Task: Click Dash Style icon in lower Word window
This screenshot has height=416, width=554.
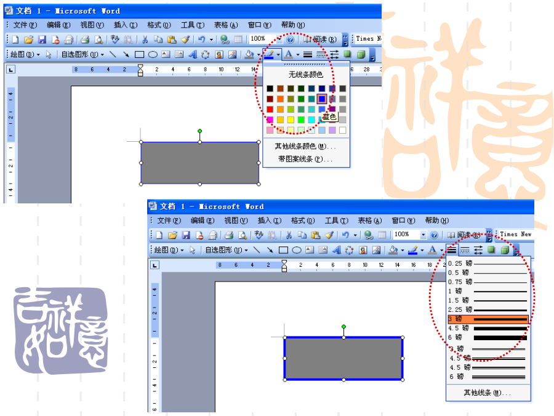Action: [465, 250]
